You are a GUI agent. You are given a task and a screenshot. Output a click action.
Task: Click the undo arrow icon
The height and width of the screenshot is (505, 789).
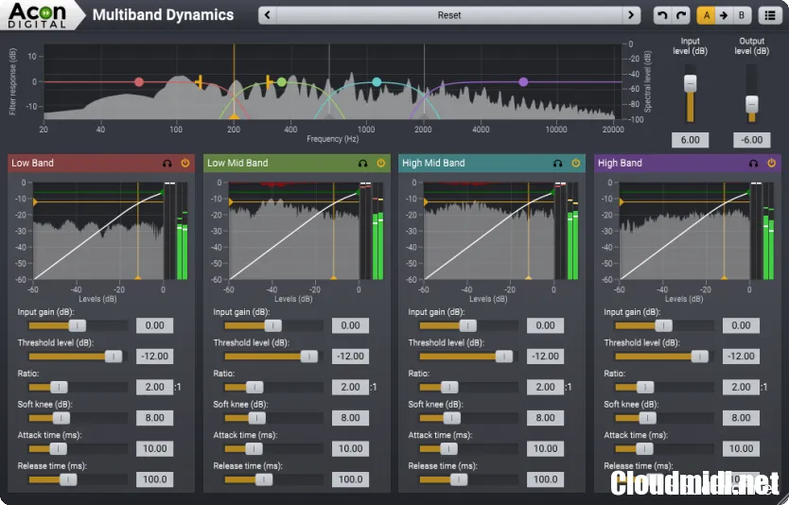pyautogui.click(x=662, y=15)
